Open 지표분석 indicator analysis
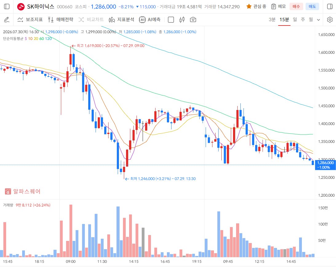This screenshot has width=336, height=267. point(121,20)
